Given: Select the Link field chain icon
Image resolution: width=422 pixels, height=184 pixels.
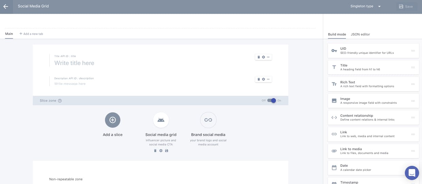Looking at the screenshot, I should 334,134.
